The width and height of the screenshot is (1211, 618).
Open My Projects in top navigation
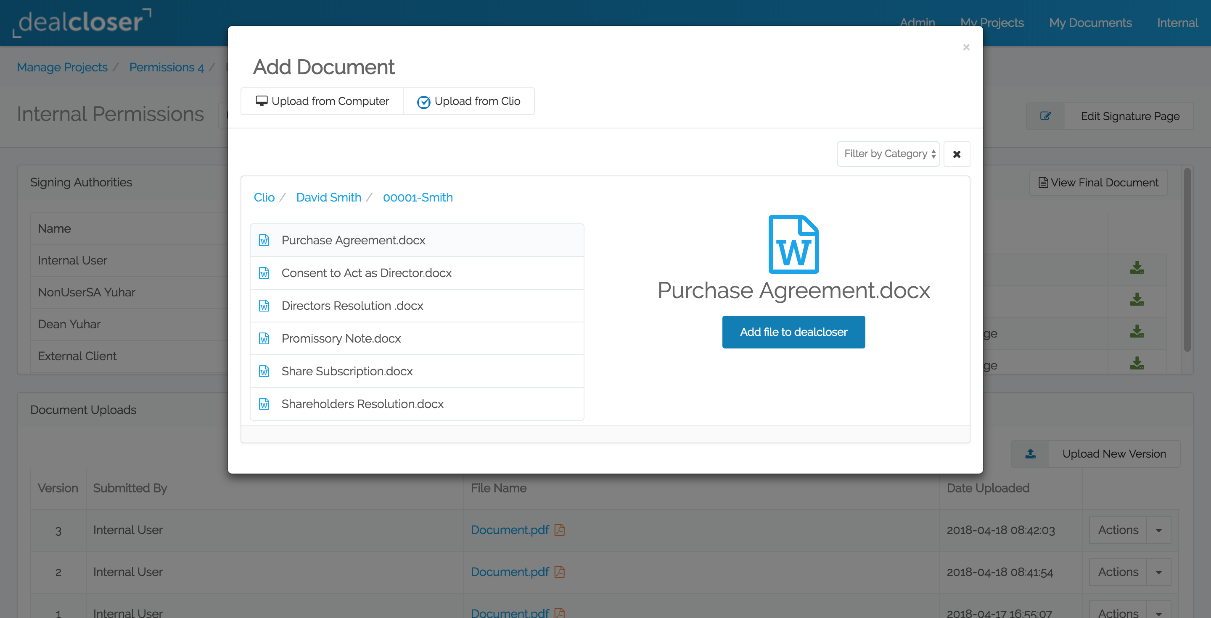click(x=992, y=23)
